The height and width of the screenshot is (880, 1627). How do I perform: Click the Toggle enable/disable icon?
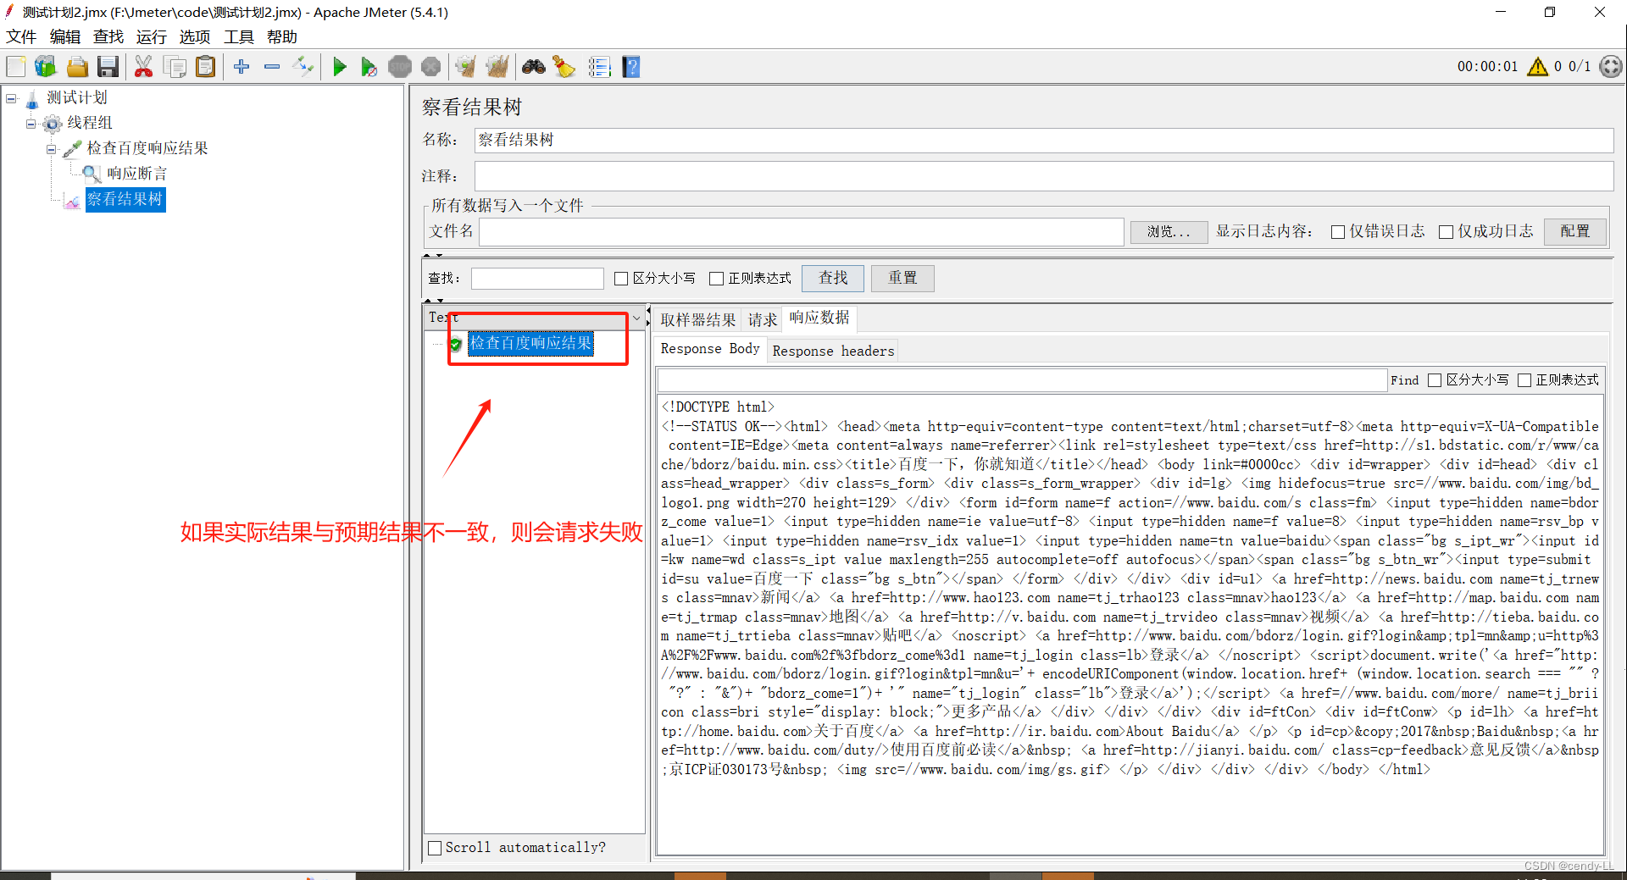point(303,67)
